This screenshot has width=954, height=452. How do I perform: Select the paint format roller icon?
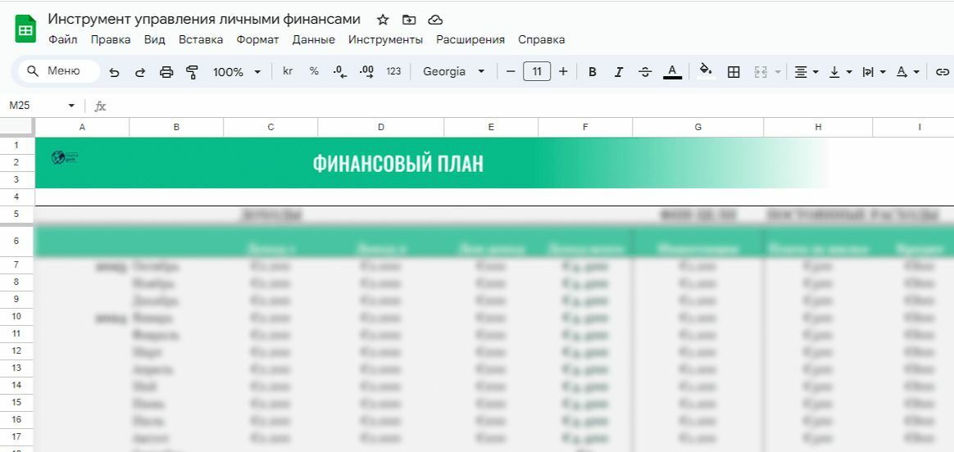pyautogui.click(x=193, y=72)
